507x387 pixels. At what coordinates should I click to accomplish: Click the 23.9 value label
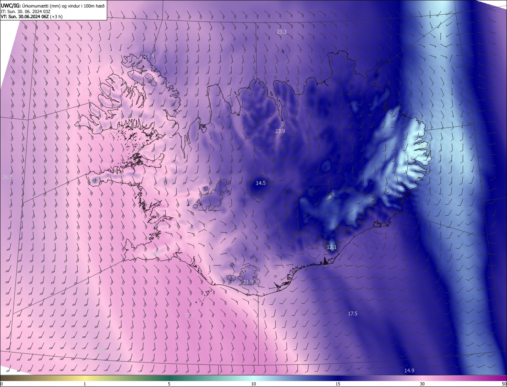[x=280, y=131]
